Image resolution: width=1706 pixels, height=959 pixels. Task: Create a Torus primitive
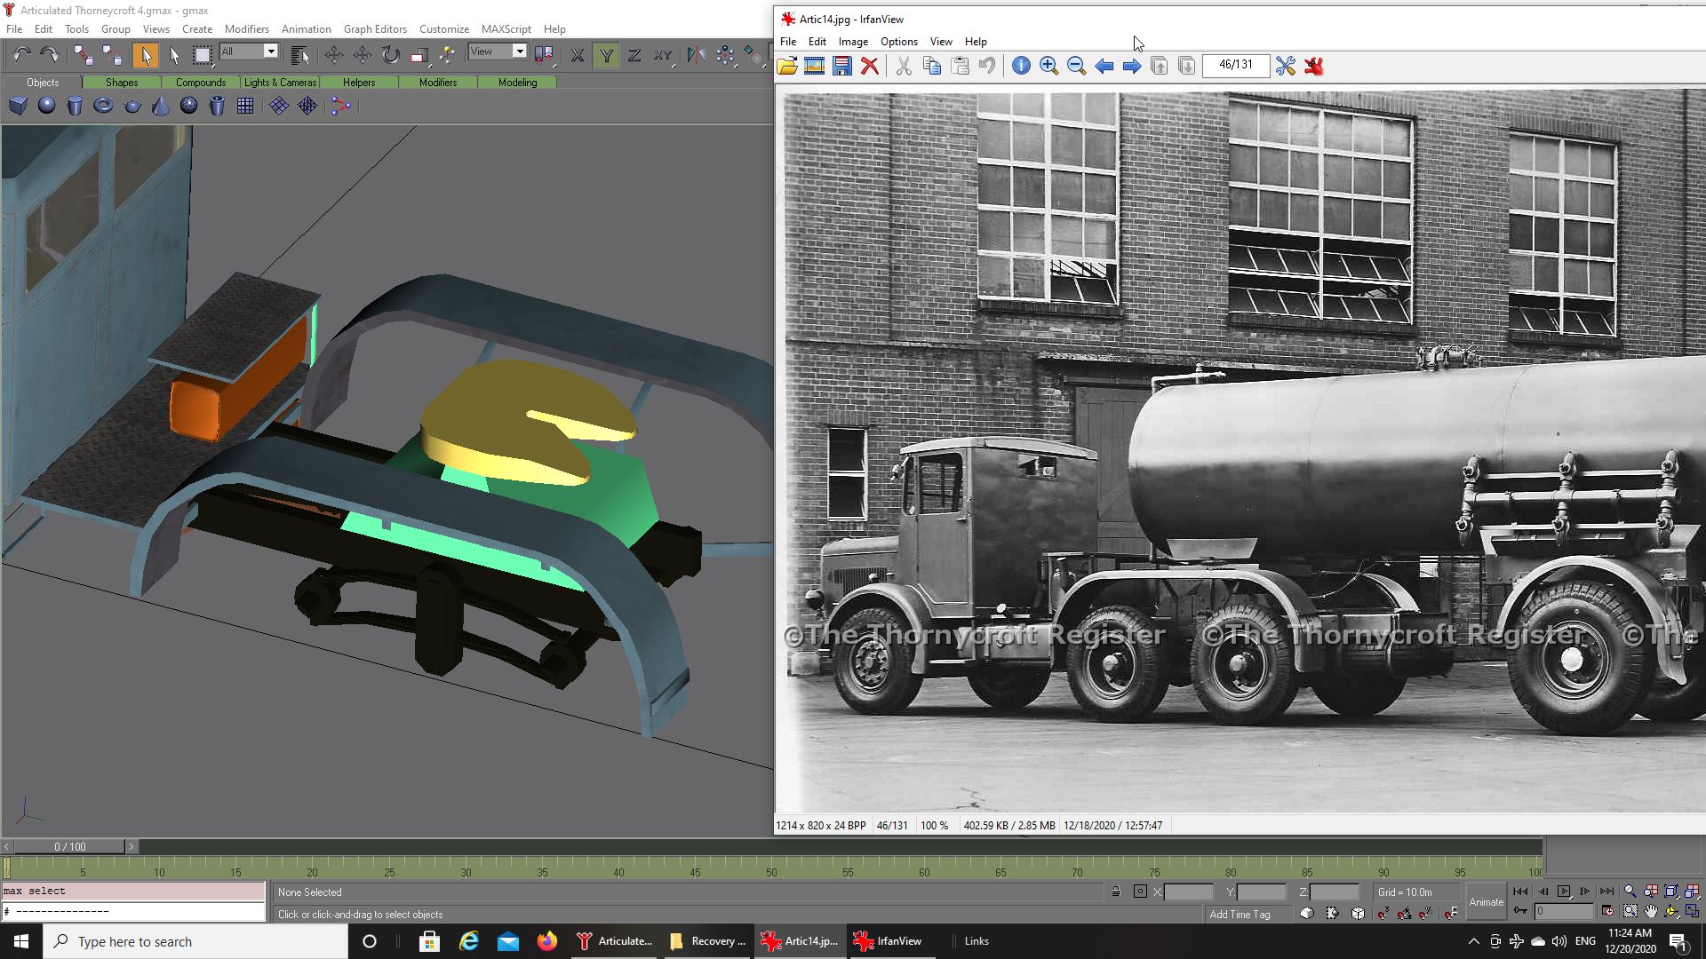coord(103,106)
